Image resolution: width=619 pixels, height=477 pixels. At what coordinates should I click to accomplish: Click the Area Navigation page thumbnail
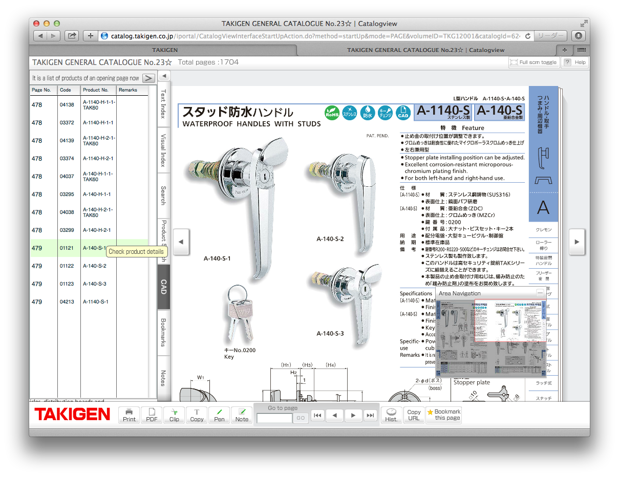click(x=491, y=338)
